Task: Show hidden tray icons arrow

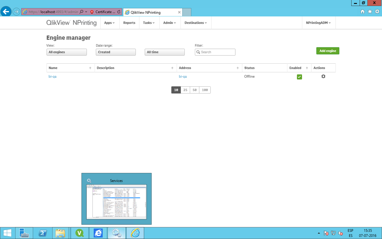Action: tap(319, 233)
